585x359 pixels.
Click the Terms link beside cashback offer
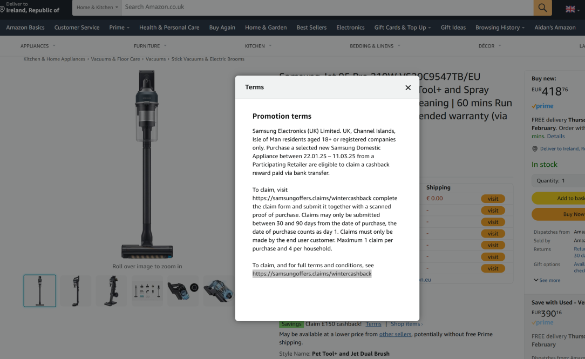point(373,324)
